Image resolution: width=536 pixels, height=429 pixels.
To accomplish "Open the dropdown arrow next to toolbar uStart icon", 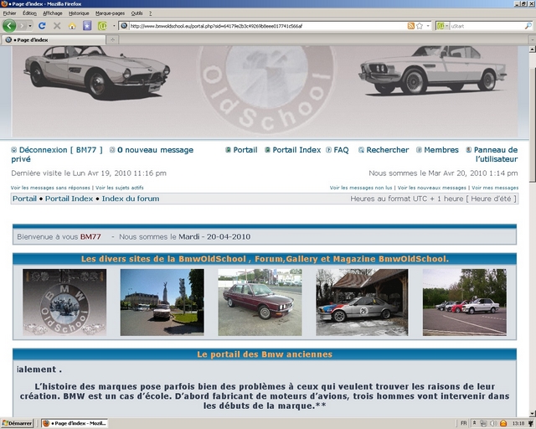I will pos(114,26).
